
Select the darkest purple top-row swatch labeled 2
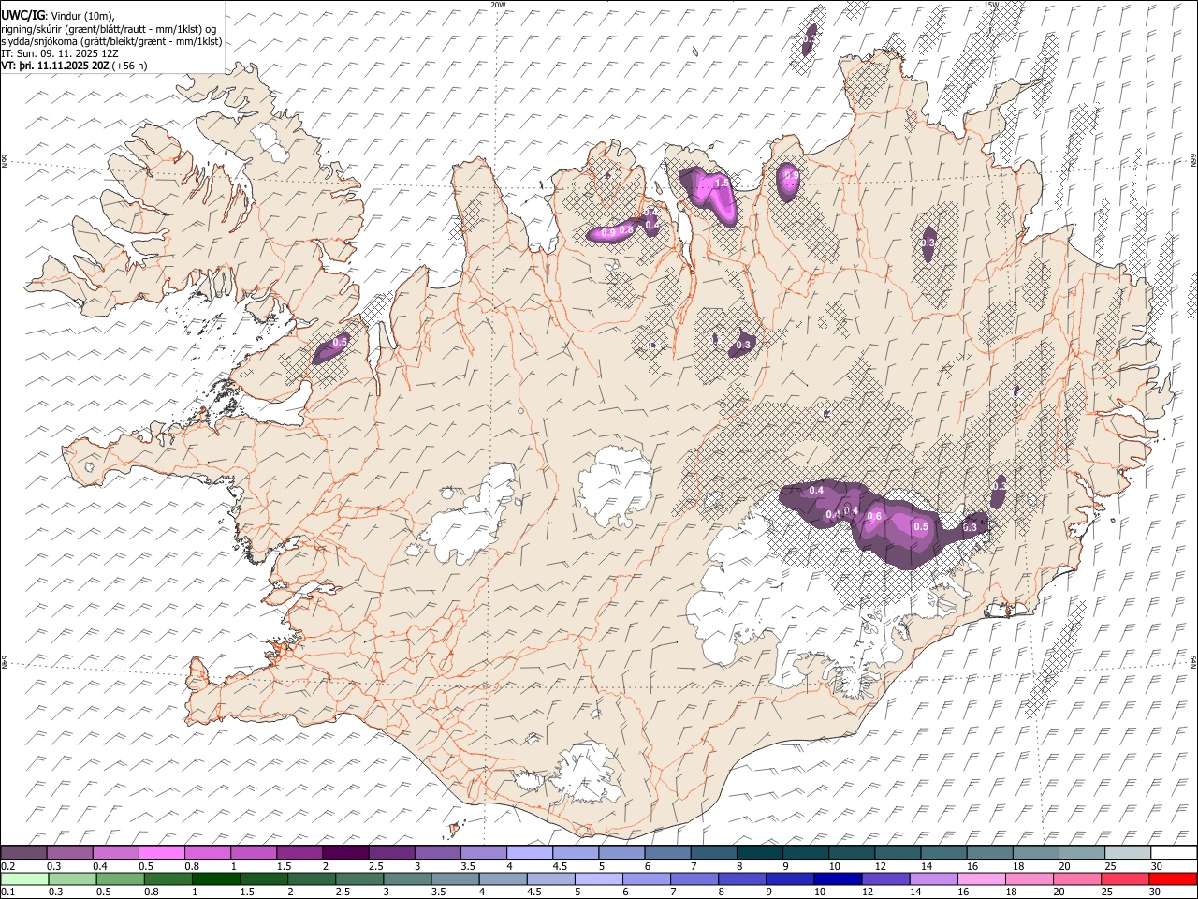click(x=345, y=852)
